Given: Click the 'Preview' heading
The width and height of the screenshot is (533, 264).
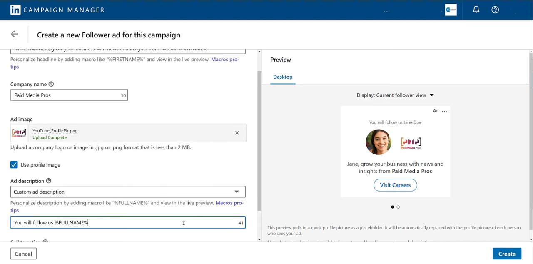Looking at the screenshot, I should 281,60.
